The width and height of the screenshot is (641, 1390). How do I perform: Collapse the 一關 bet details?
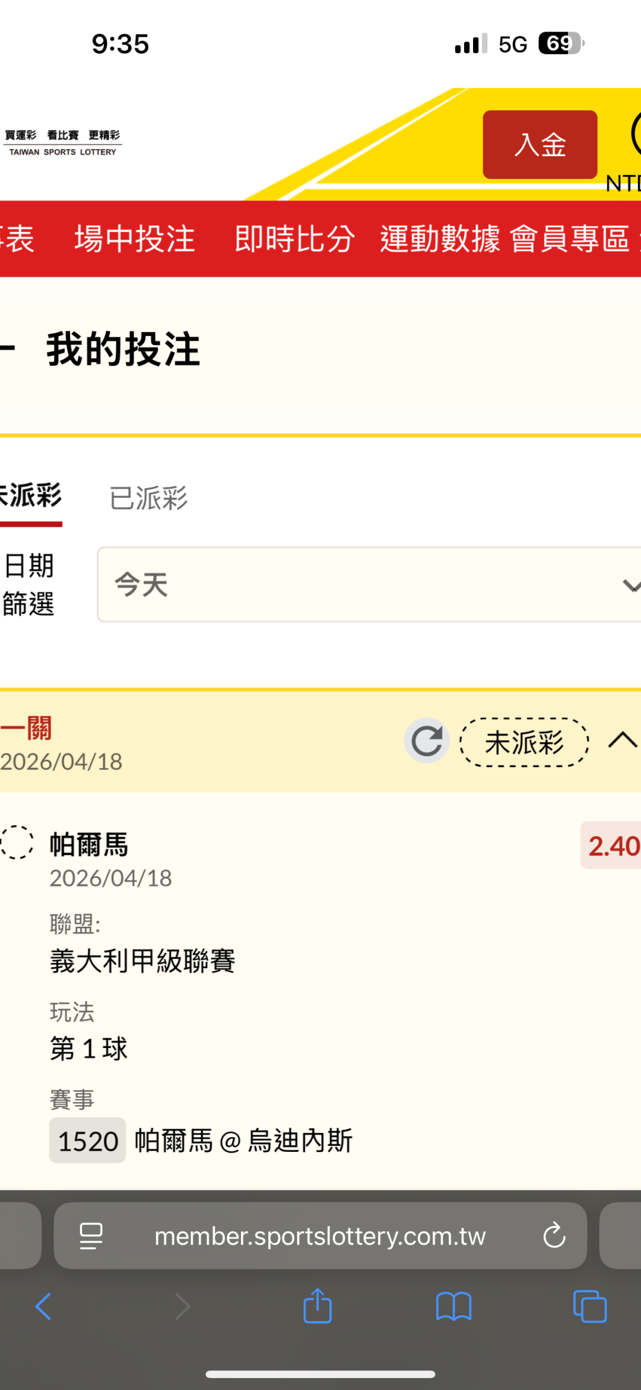(622, 740)
